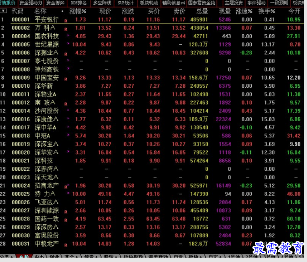307x262 pixels.
Task: Sort by the 卖价 column header
Action: tap(180, 11)
